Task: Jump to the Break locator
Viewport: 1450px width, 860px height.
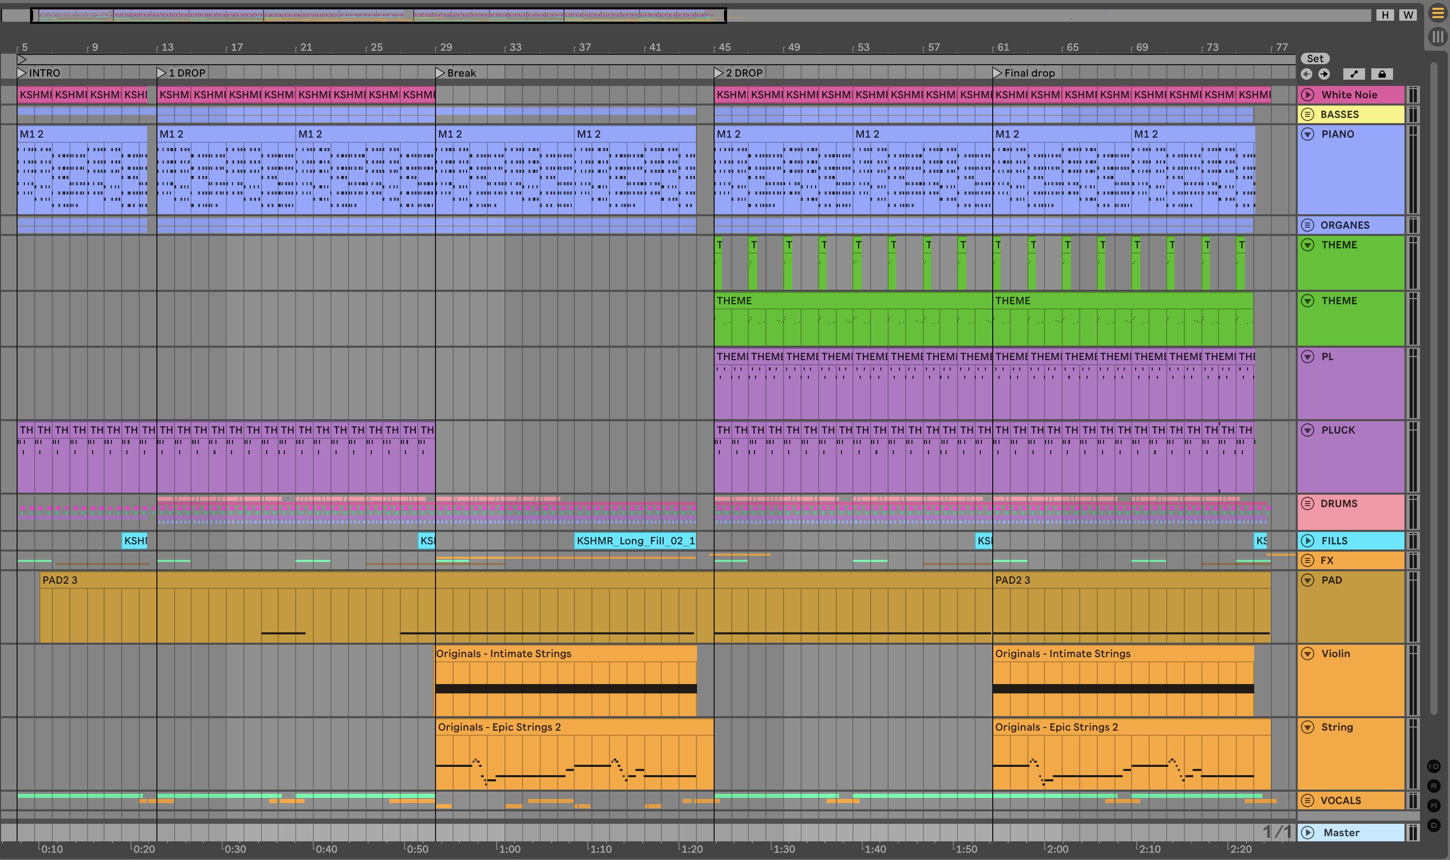Action: 440,73
